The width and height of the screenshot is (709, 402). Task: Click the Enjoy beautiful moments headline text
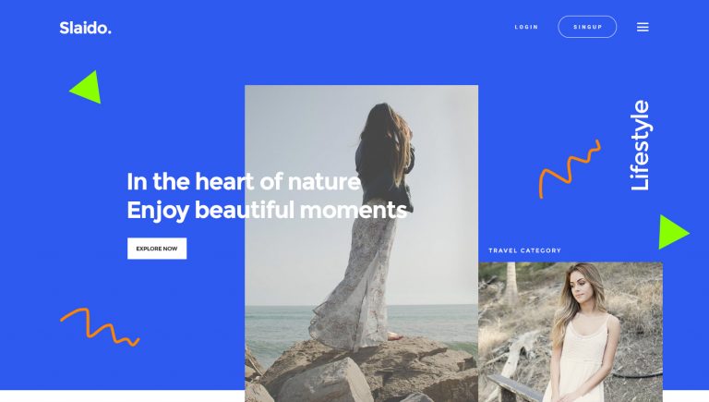point(267,211)
